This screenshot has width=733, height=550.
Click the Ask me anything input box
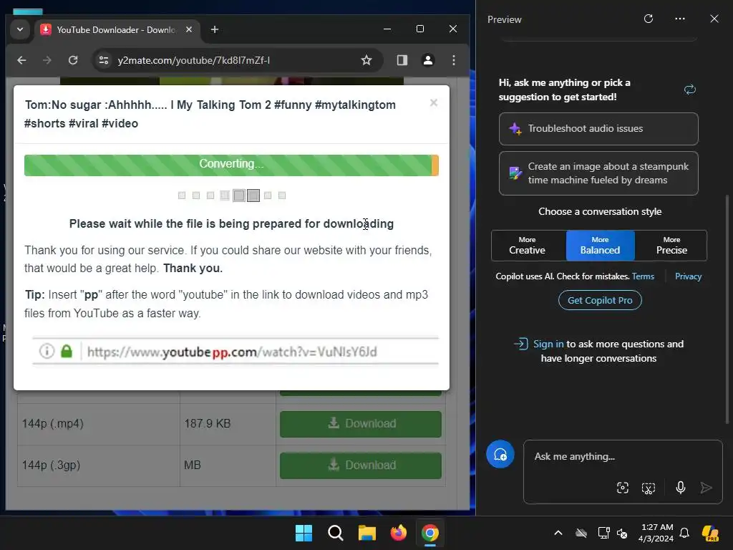[x=623, y=457]
